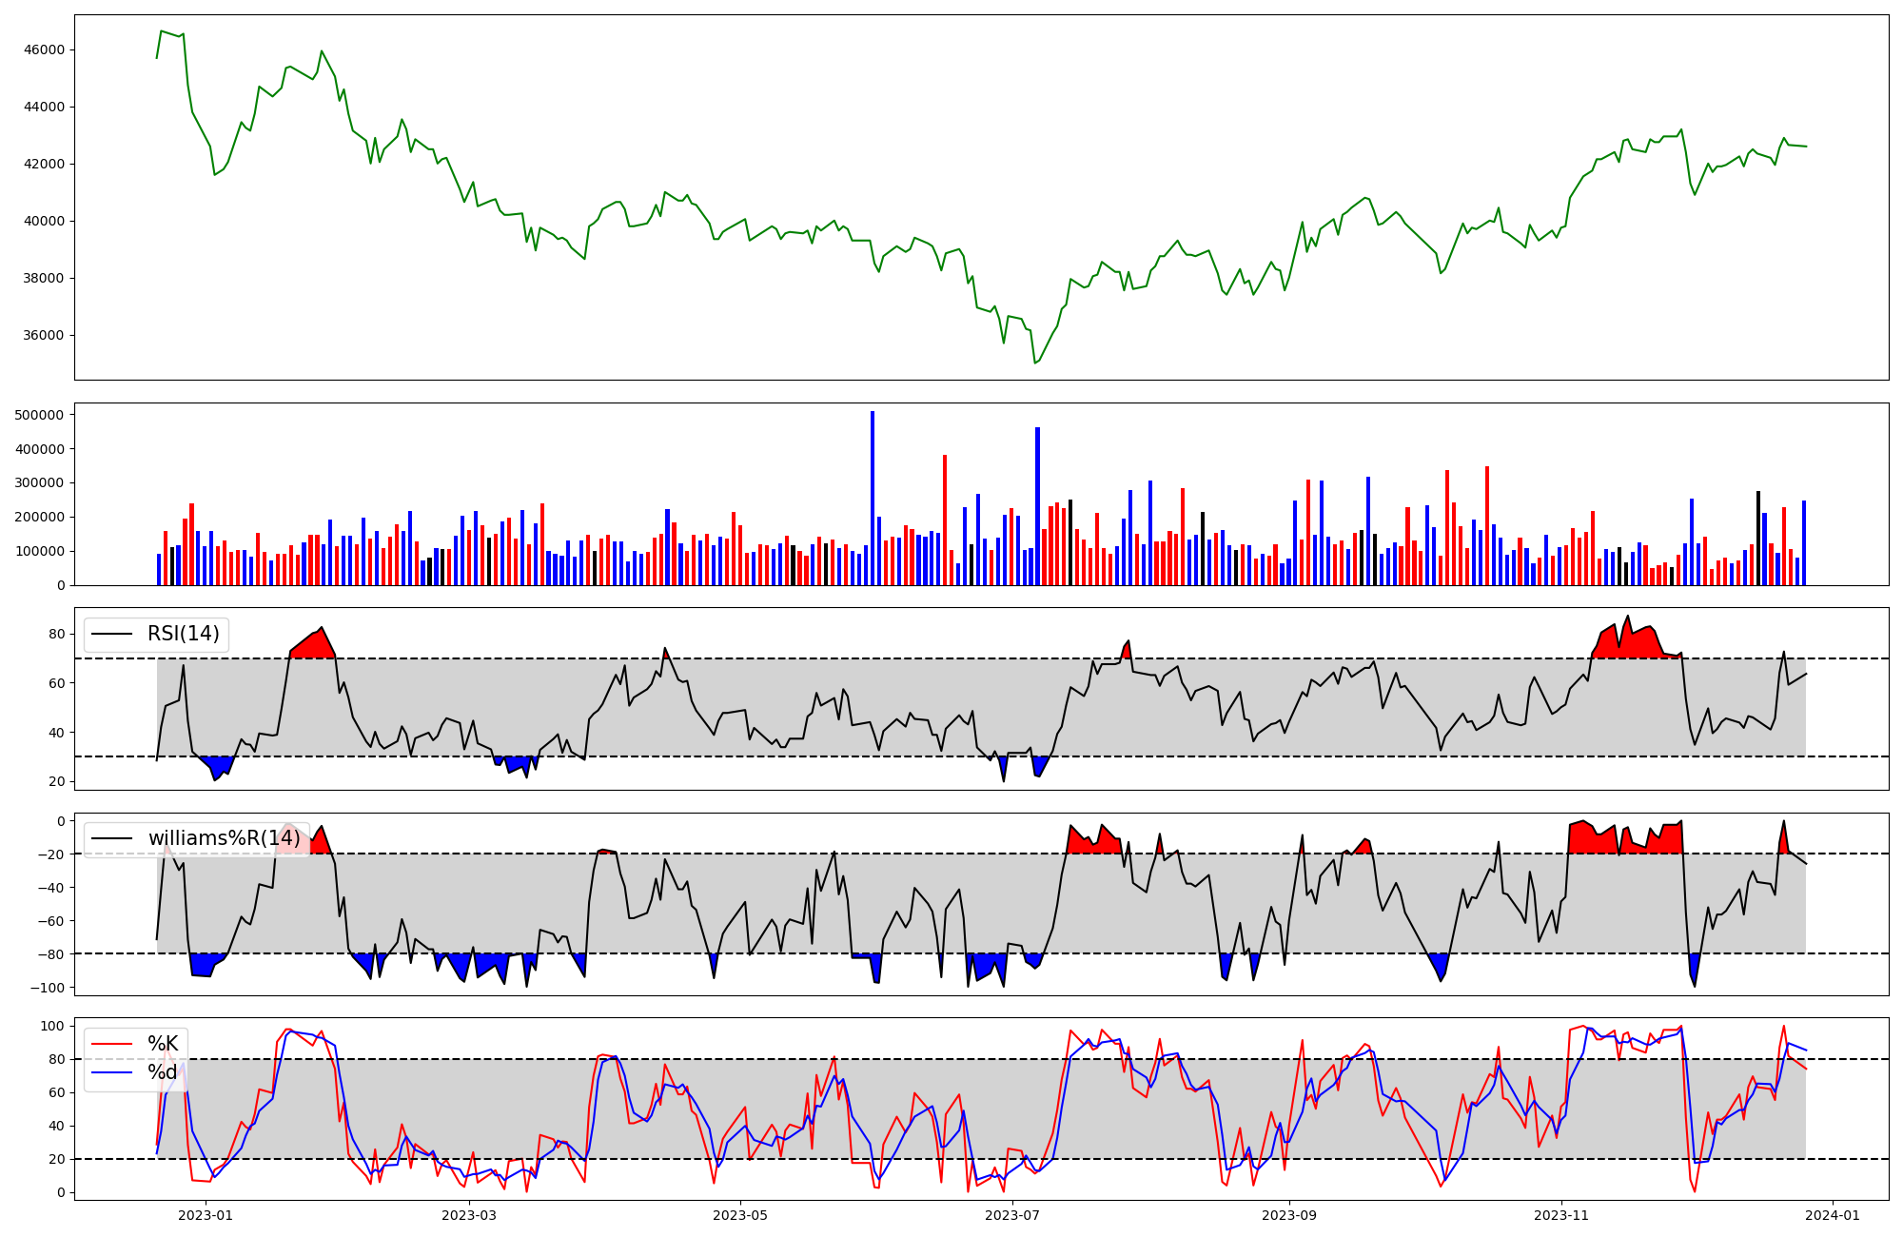1903x1237 pixels.
Task: Click the blue %d legend line sample
Action: tap(111, 1072)
